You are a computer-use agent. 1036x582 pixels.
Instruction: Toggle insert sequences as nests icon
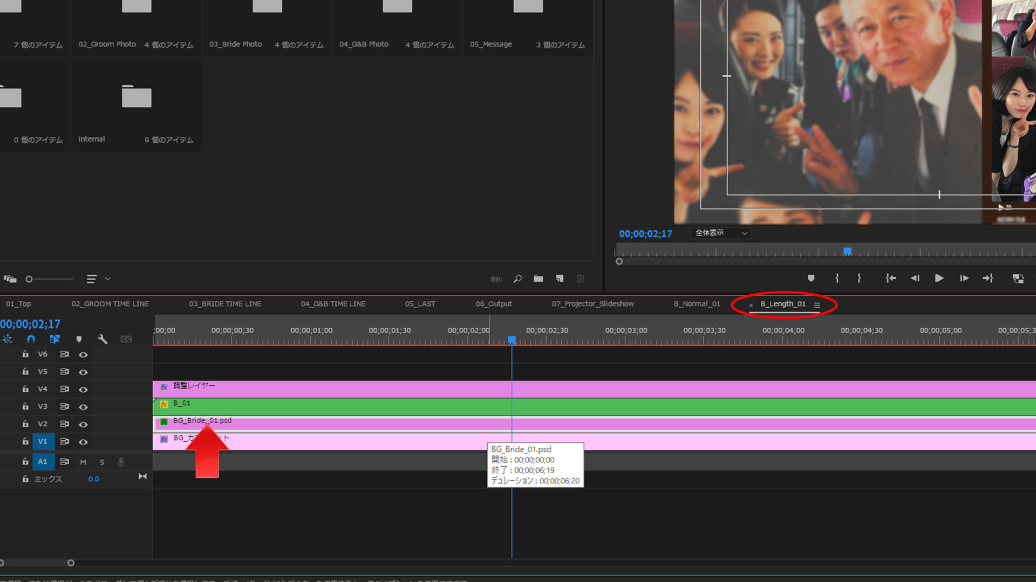point(8,339)
